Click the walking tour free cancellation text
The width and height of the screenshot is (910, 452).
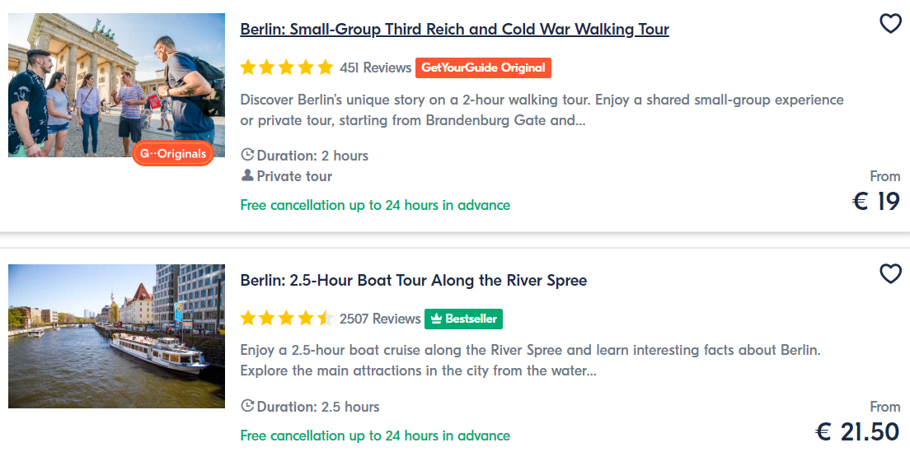tap(375, 205)
